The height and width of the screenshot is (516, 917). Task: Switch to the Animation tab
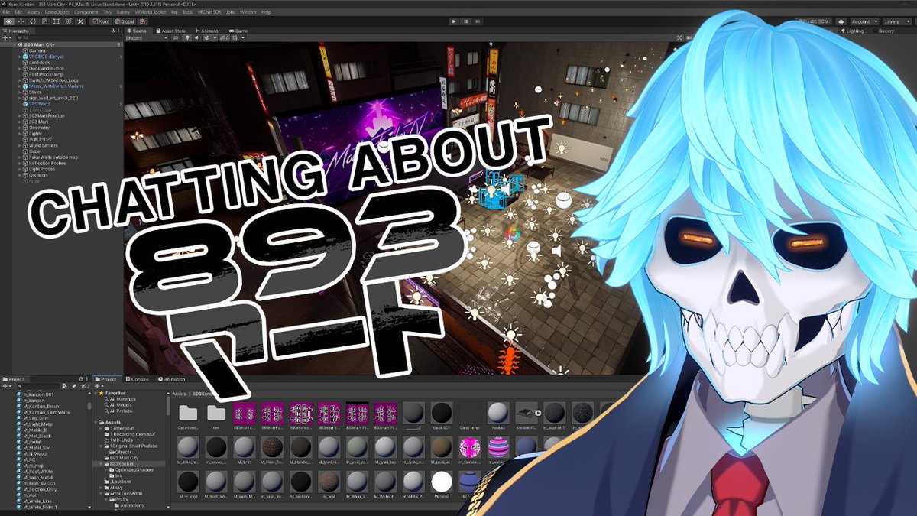click(173, 379)
